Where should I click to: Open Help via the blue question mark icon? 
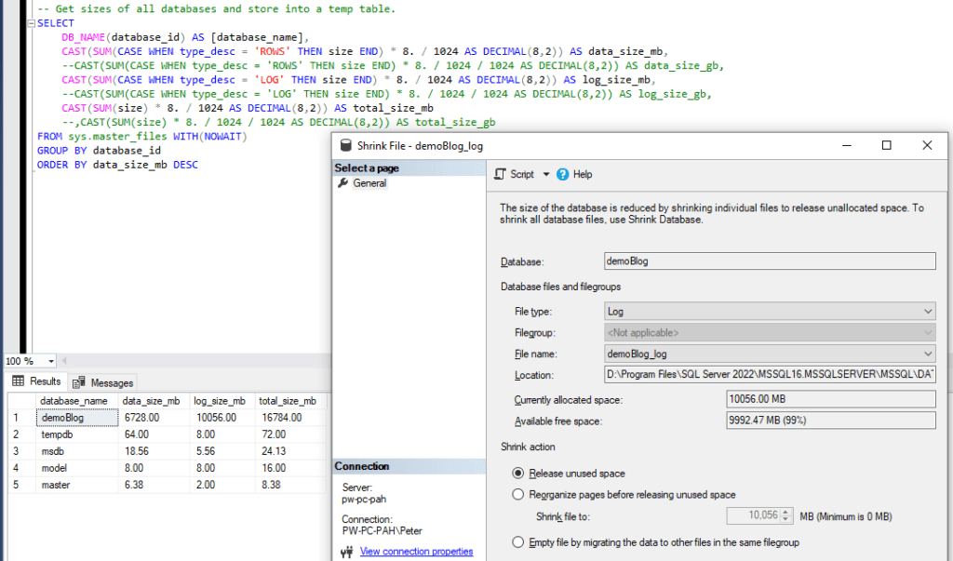tap(561, 175)
